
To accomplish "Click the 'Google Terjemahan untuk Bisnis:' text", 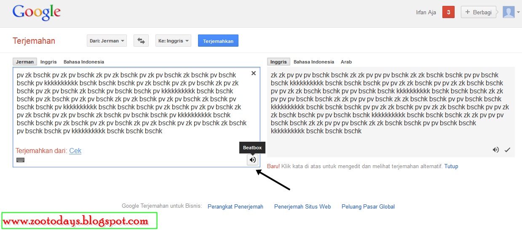I will 162,206.
